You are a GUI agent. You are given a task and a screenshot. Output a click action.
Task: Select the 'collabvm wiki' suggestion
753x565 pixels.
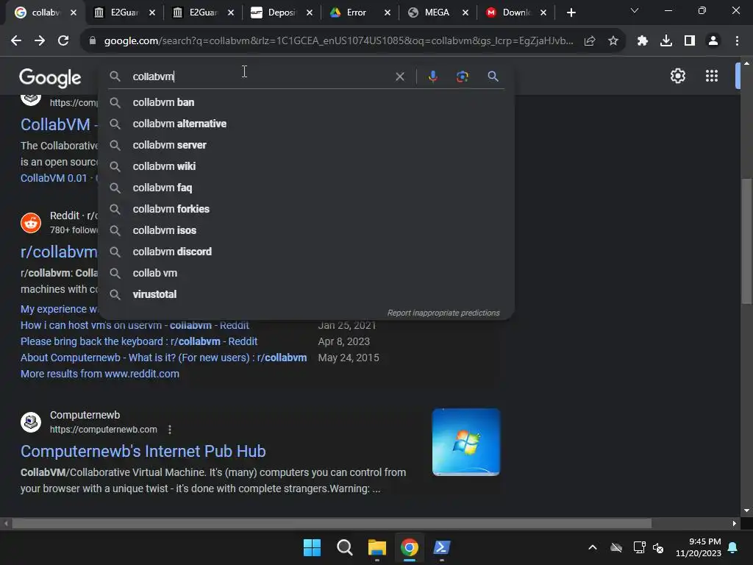tap(307, 166)
